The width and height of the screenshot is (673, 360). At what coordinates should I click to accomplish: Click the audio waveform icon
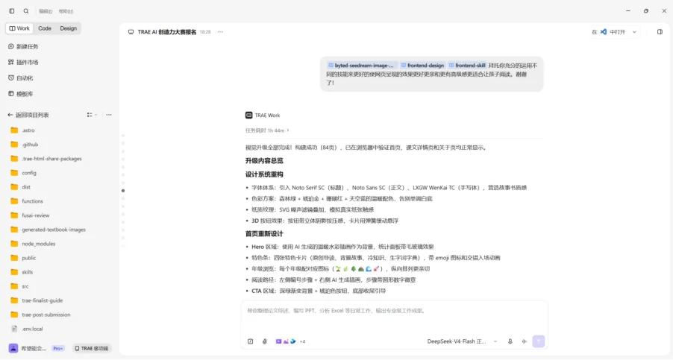(x=524, y=341)
